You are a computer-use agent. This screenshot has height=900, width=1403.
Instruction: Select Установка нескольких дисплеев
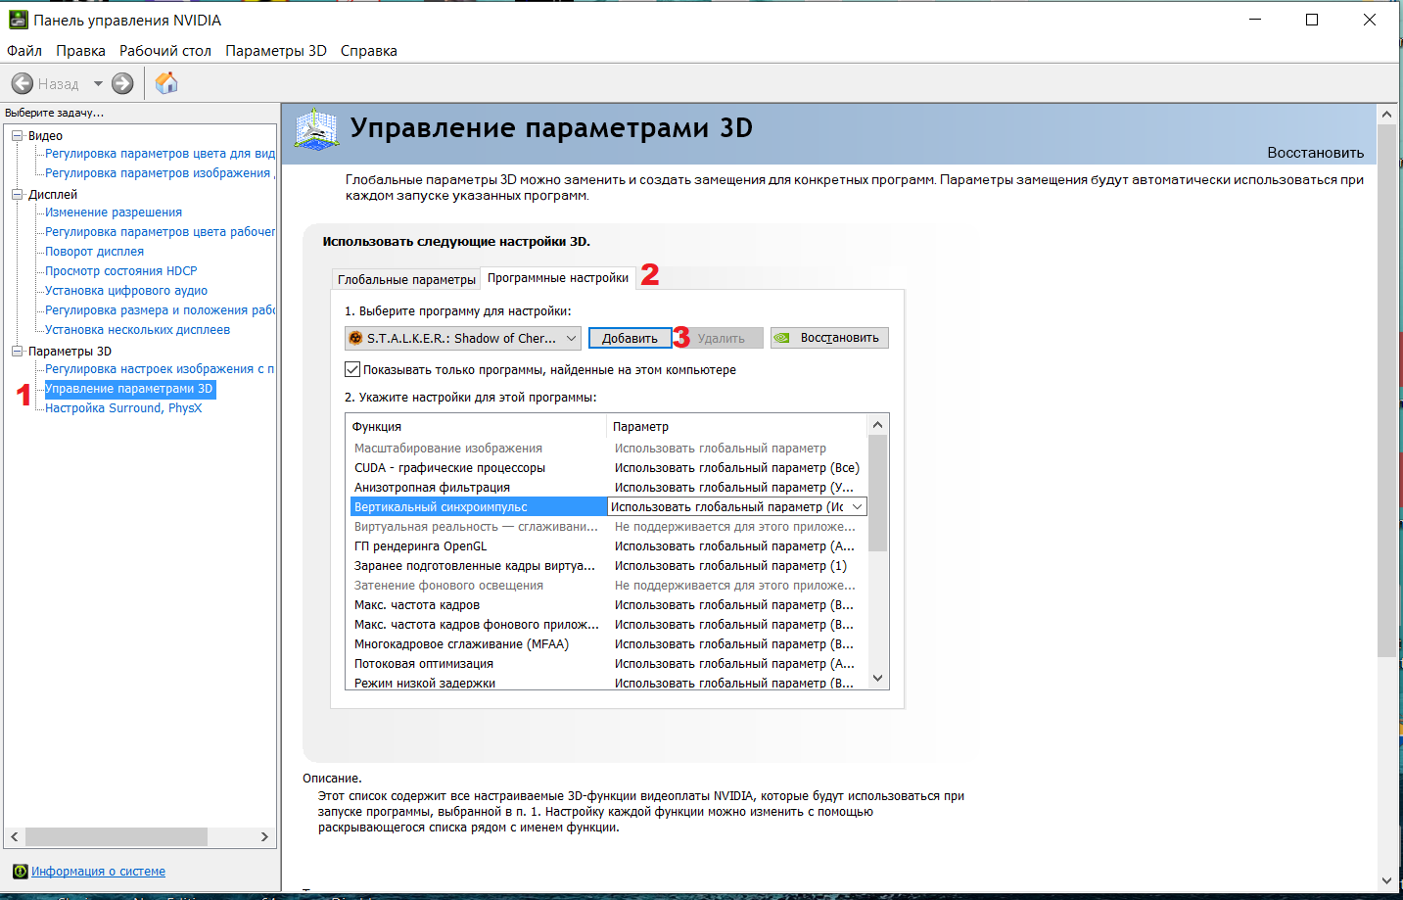coord(137,330)
